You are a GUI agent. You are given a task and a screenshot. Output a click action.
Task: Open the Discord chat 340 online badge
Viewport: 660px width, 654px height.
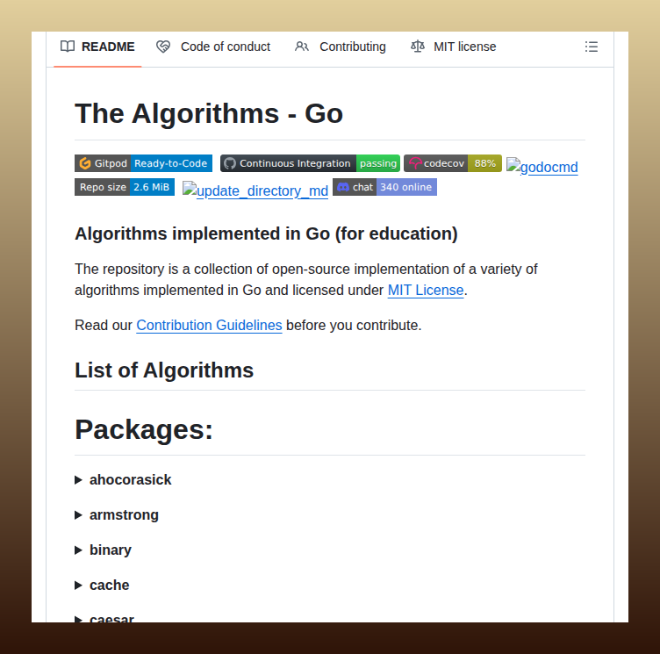(384, 187)
